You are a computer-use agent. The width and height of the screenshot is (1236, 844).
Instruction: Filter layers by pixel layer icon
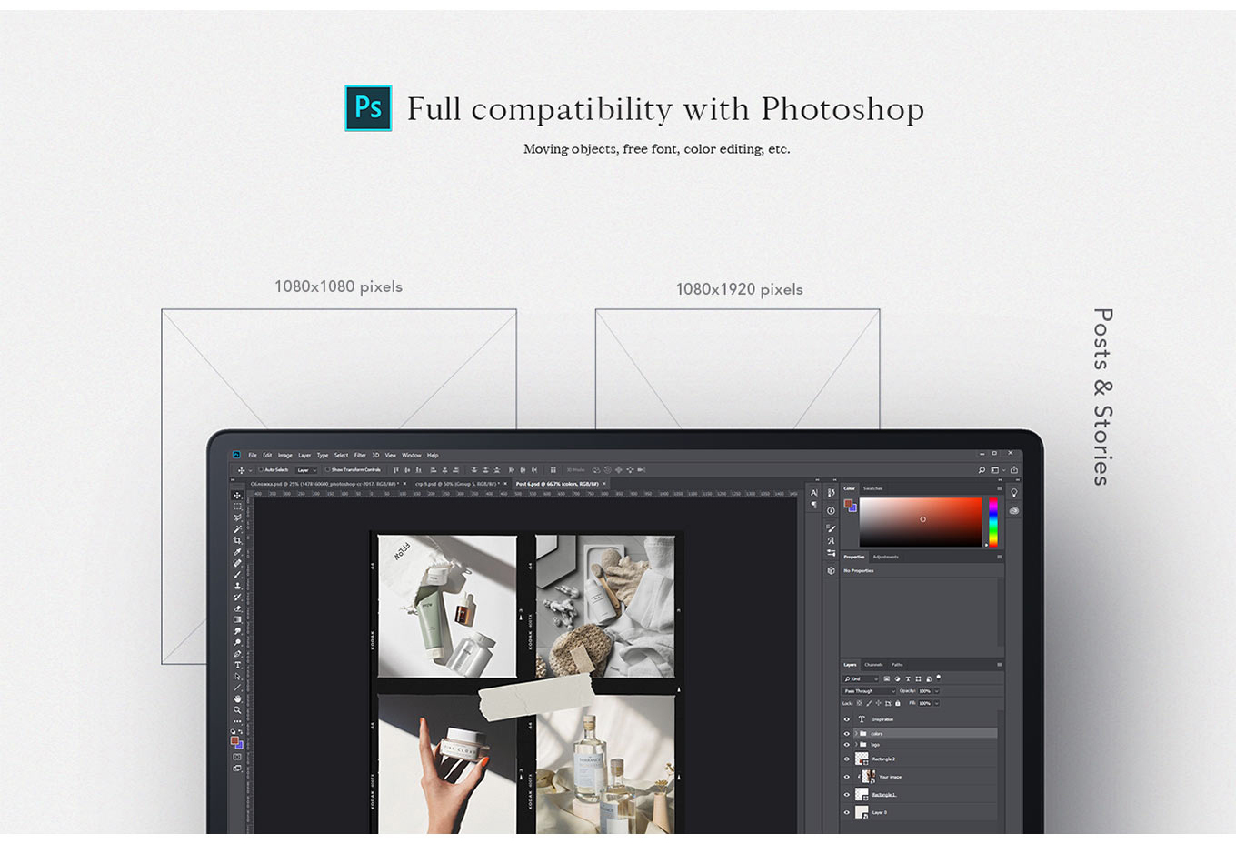[887, 678]
